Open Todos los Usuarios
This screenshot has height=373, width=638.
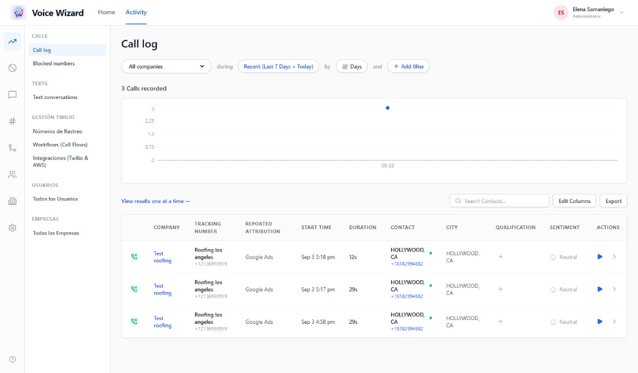click(x=55, y=199)
